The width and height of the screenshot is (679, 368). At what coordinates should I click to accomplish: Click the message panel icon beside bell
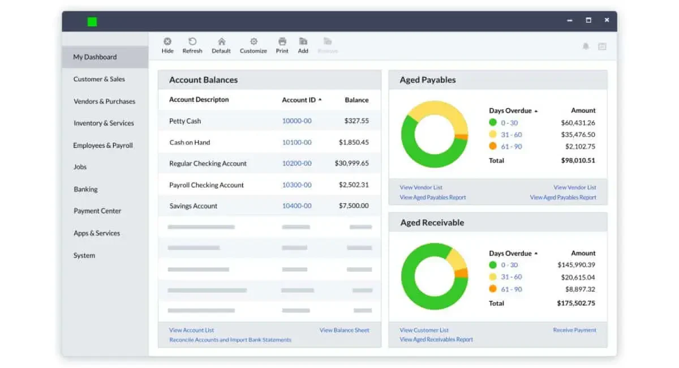point(602,46)
